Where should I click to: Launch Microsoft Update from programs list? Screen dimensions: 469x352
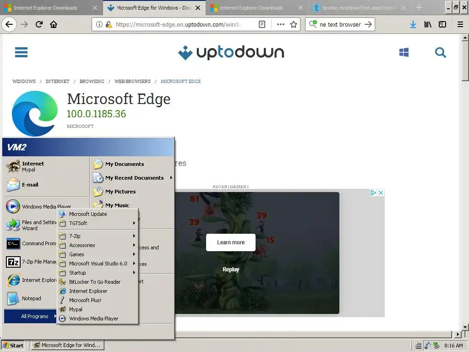(x=98, y=214)
